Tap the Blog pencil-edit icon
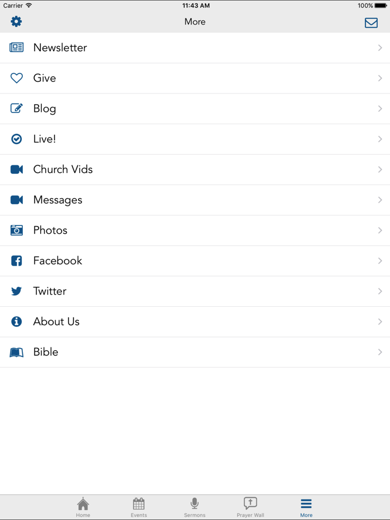The height and width of the screenshot is (520, 390). pos(17,109)
